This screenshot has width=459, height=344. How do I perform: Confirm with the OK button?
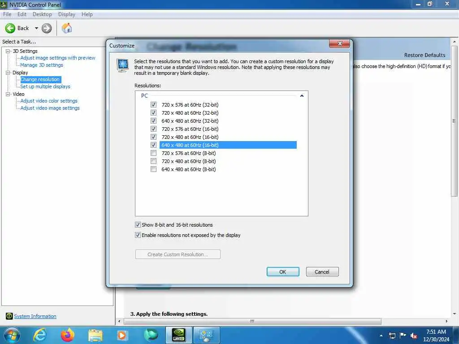point(283,272)
